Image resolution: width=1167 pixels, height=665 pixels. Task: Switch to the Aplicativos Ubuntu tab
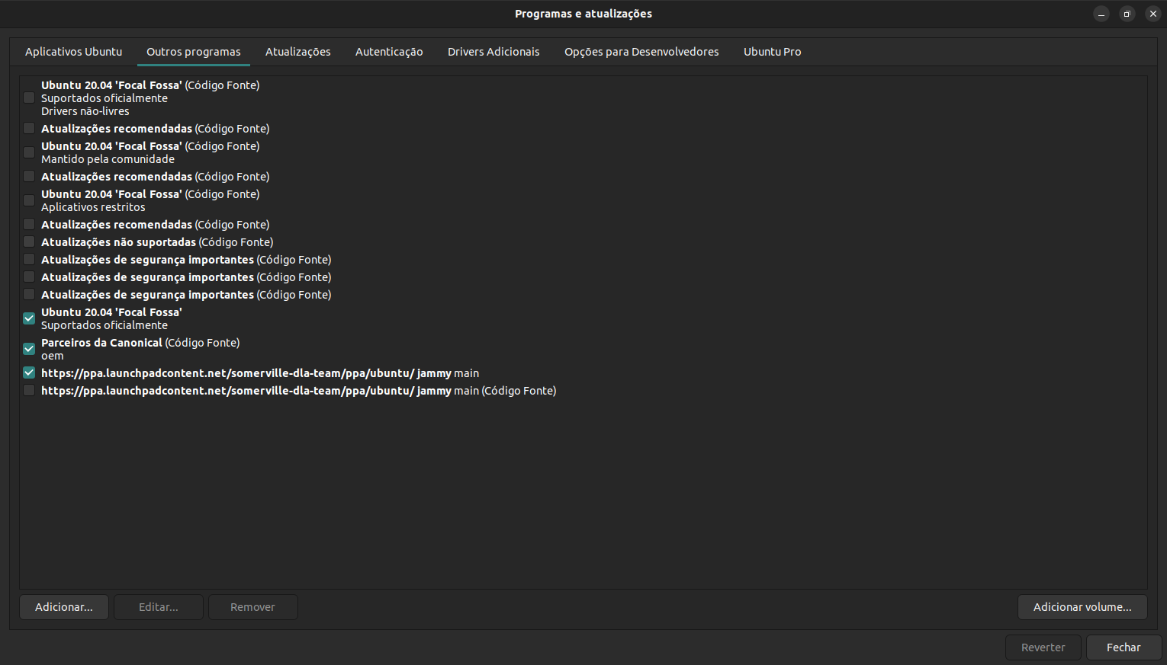click(74, 52)
